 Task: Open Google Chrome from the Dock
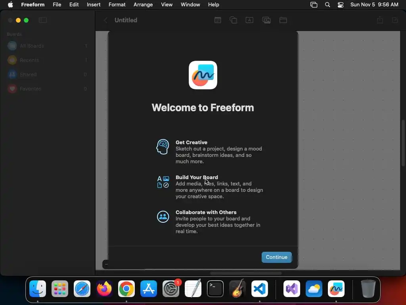point(126,289)
